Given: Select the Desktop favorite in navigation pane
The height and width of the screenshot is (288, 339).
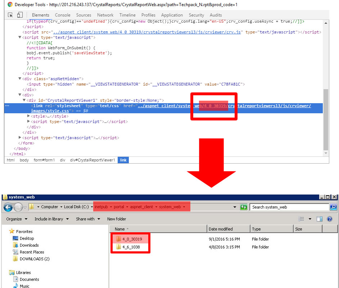Looking at the screenshot, I should point(27,238).
